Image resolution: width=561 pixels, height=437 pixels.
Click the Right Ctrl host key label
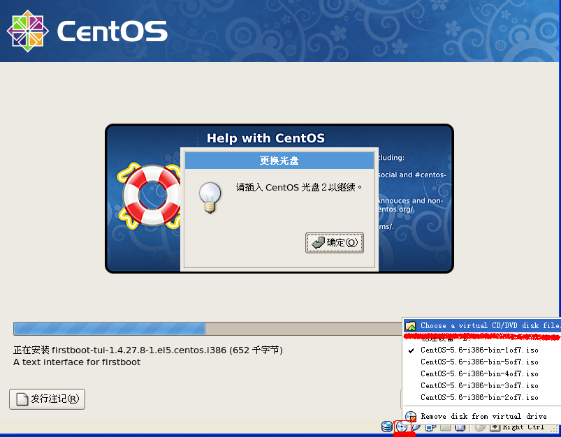pos(524,427)
